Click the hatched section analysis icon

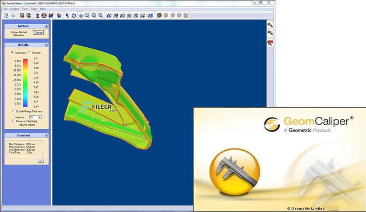click(x=44, y=16)
